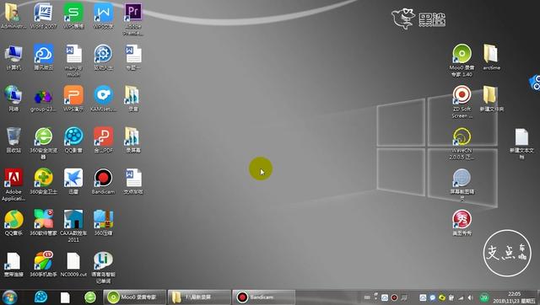Open the 360 Software Manager shortcut
This screenshot has height=305, width=540.
click(43, 222)
